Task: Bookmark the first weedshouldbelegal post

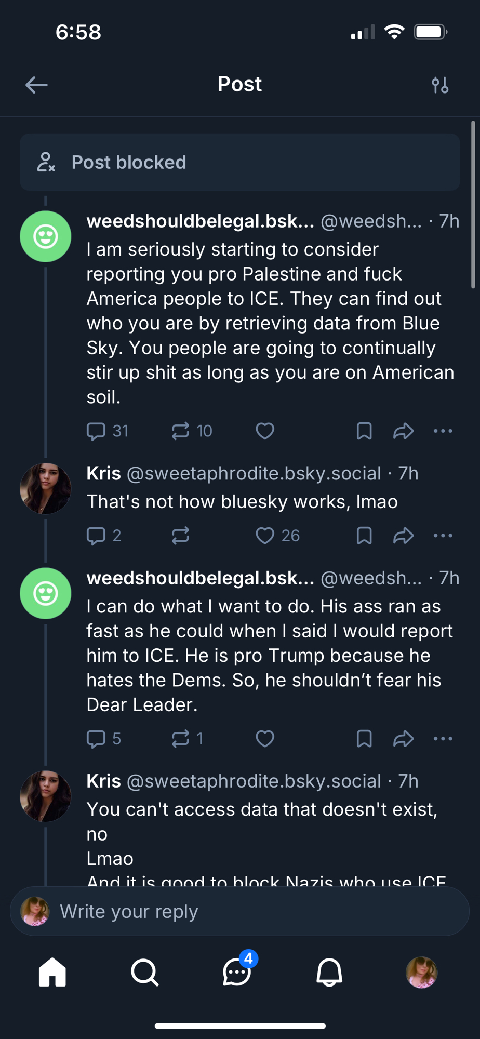Action: 364,431
